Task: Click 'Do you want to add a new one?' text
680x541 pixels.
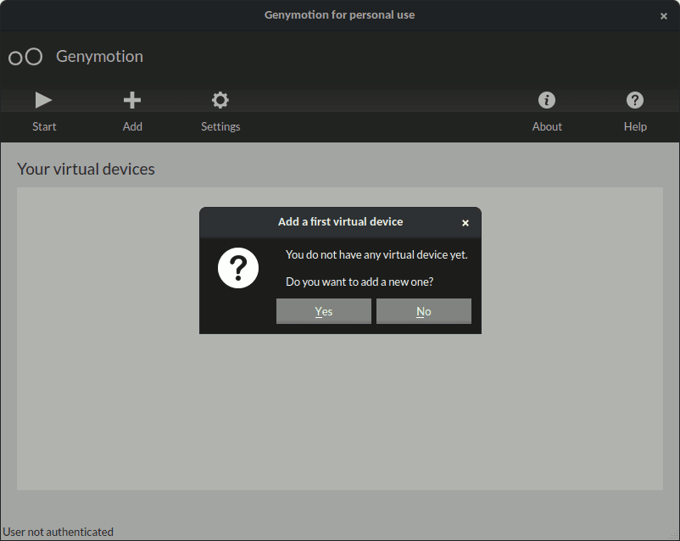Action: click(x=360, y=282)
